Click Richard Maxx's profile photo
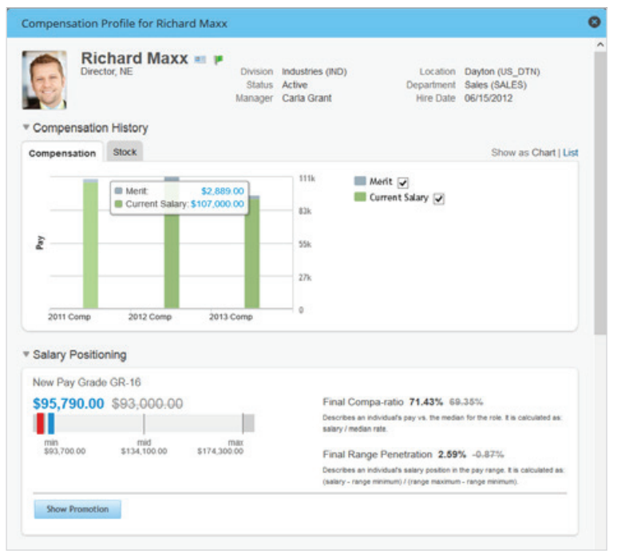617x558 pixels. pyautogui.click(x=44, y=80)
